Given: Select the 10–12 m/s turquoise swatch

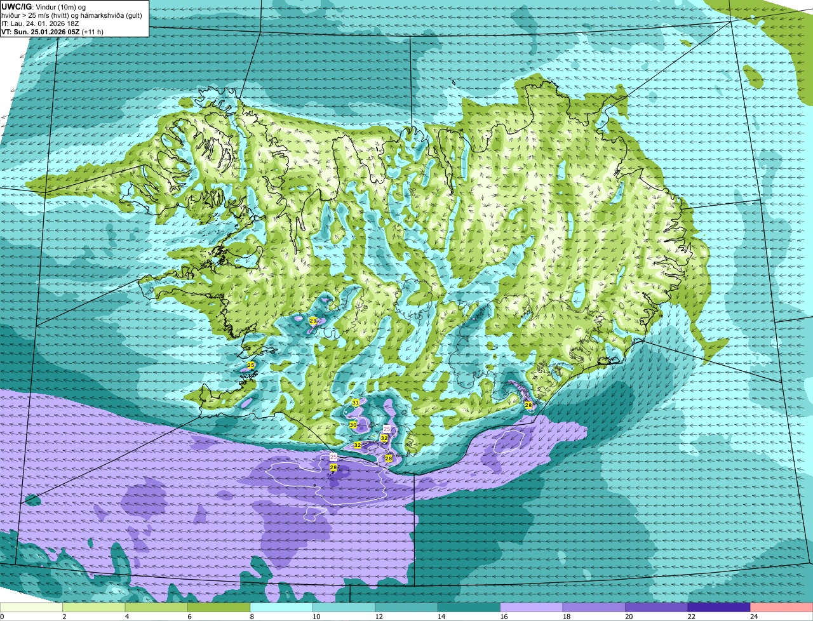Looking at the screenshot, I should coord(344,608).
